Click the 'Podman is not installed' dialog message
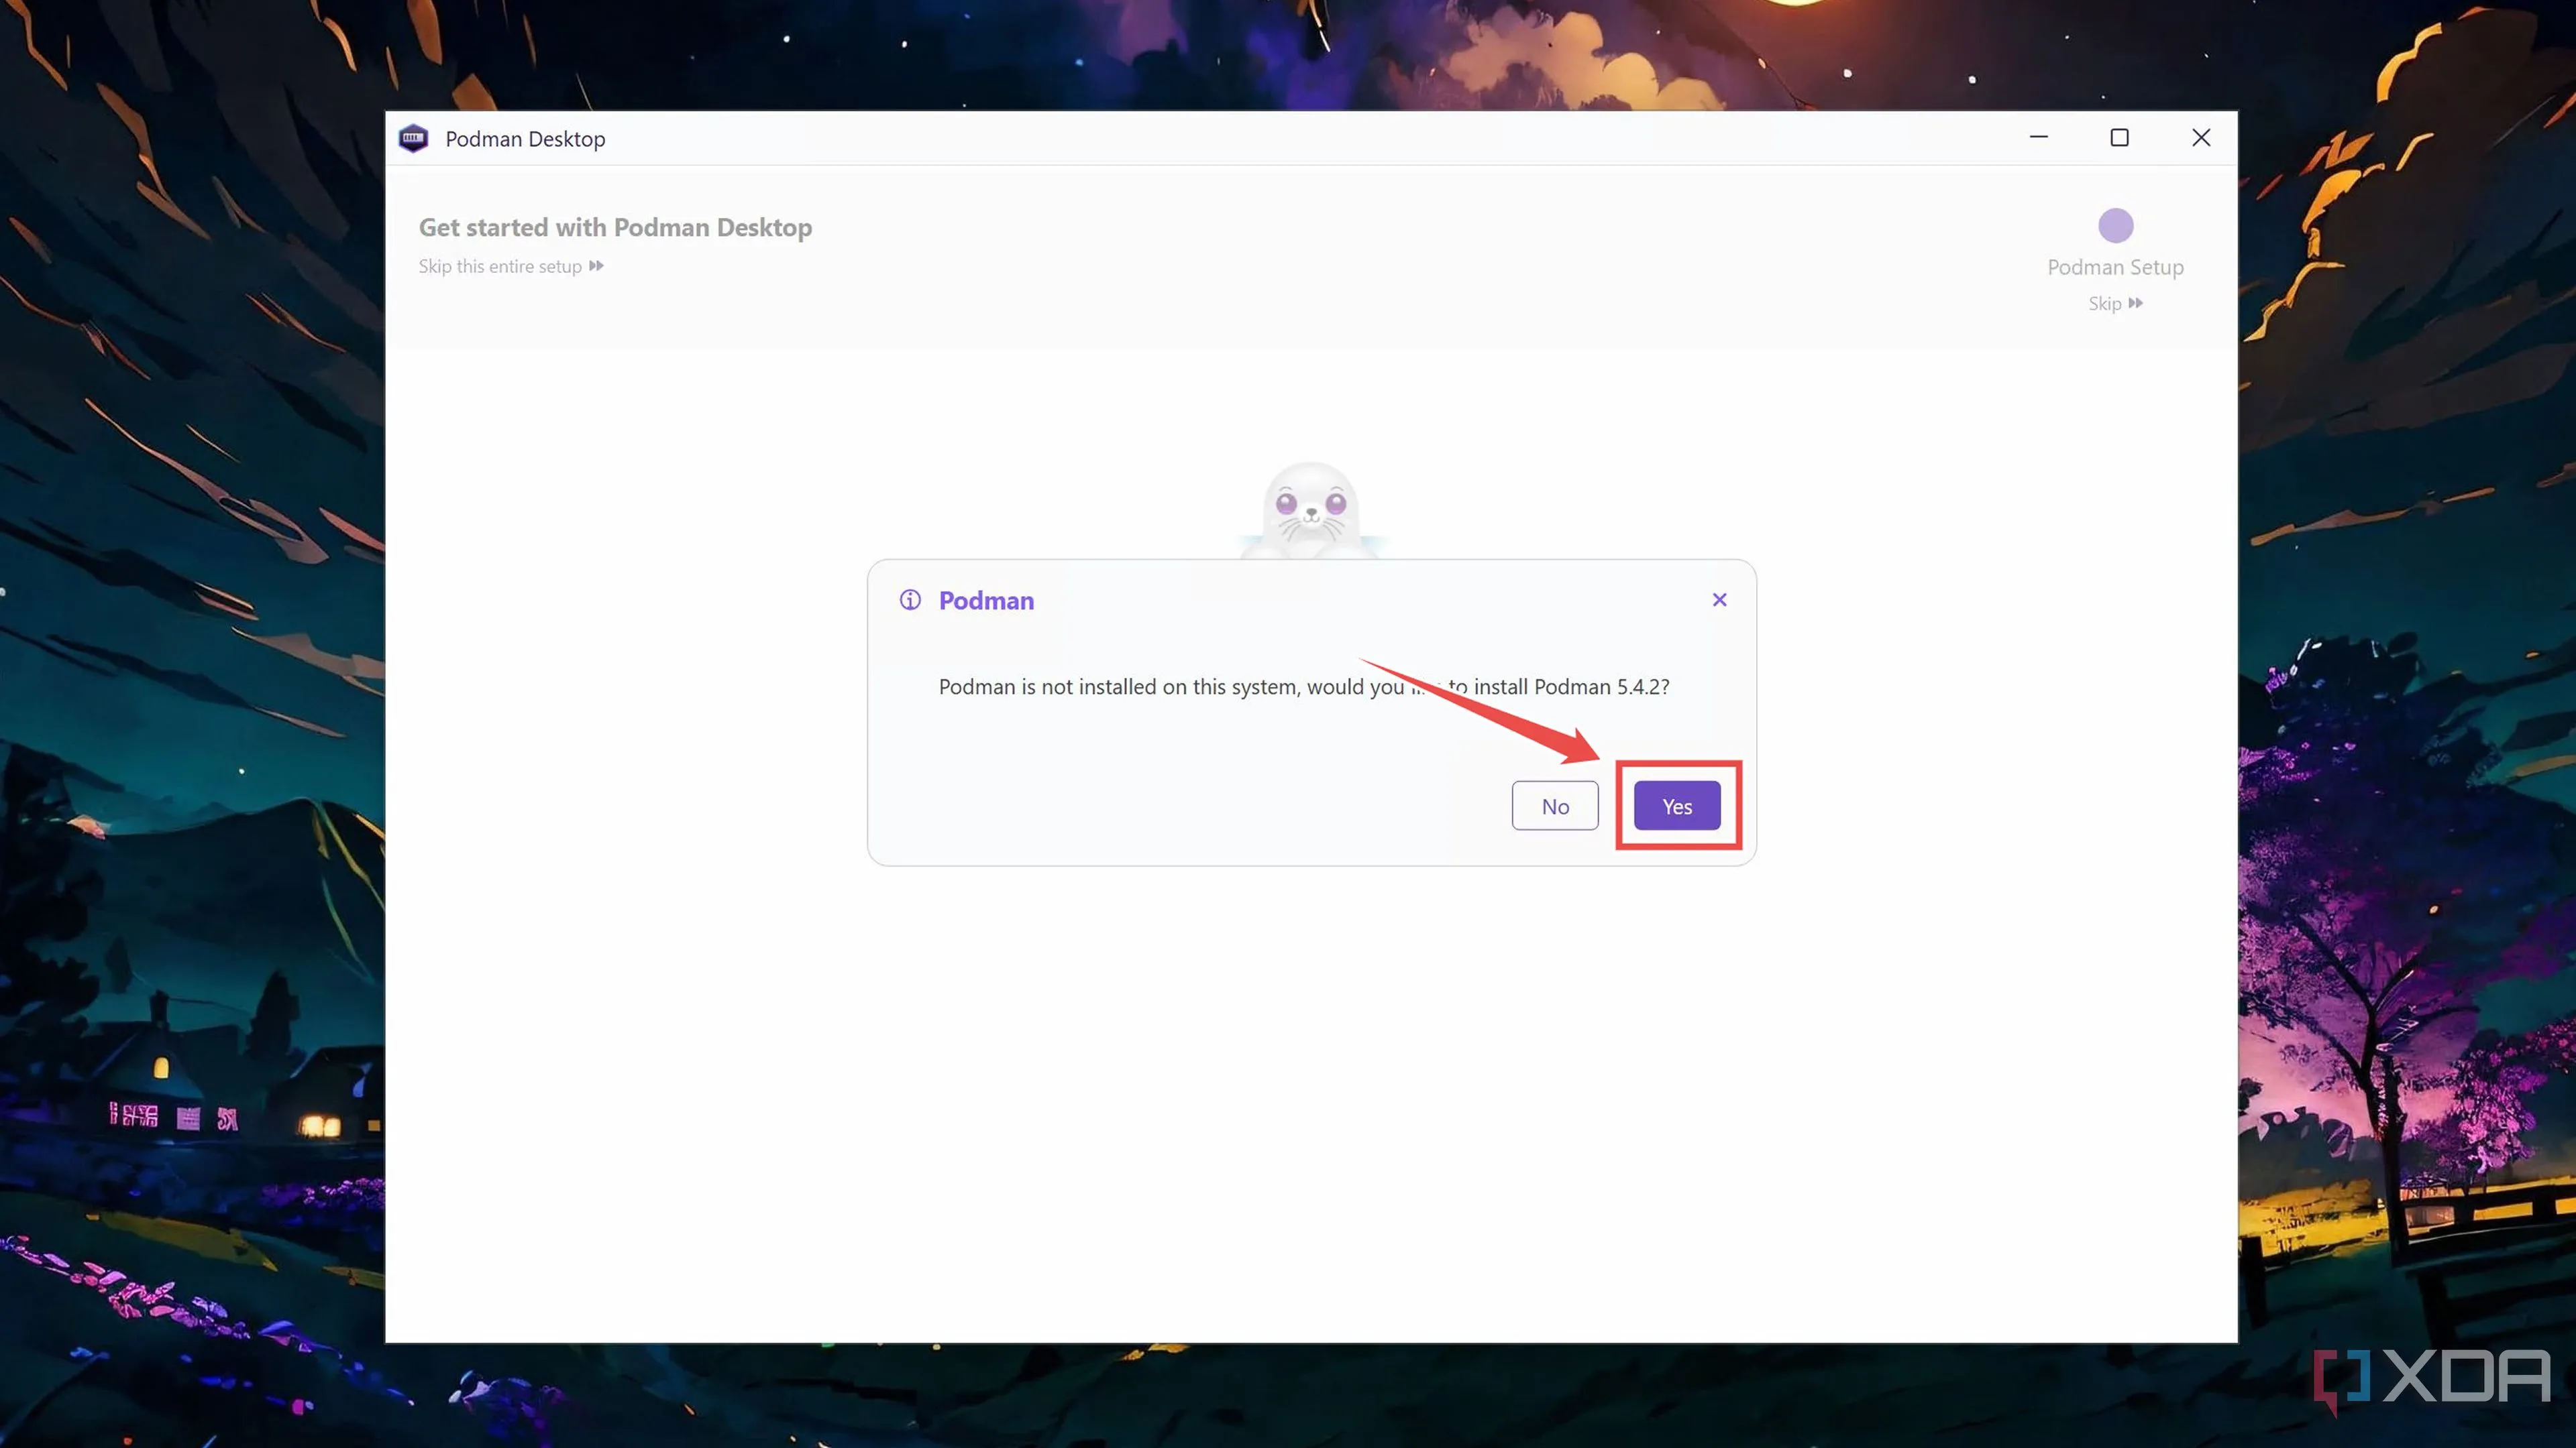This screenshot has width=2576, height=1448. (x=1304, y=686)
